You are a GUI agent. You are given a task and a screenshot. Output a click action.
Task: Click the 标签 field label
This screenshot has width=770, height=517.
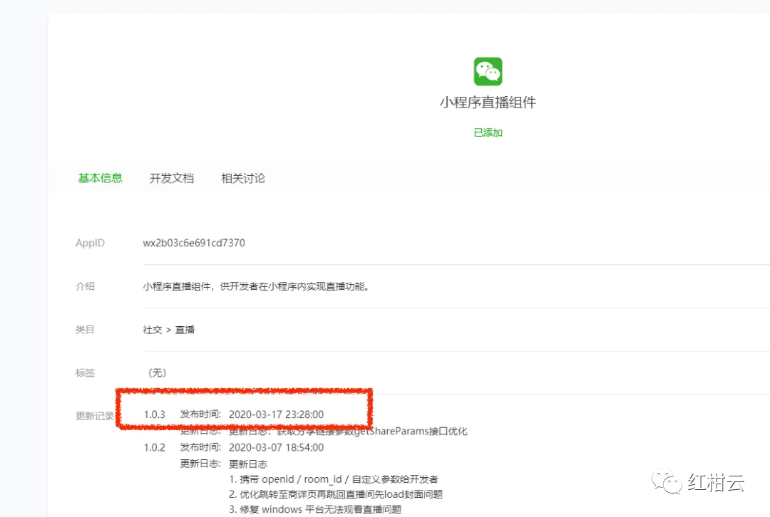[x=85, y=372]
